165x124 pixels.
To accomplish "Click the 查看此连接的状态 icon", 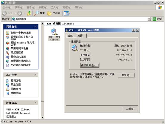I will tap(7, 61).
